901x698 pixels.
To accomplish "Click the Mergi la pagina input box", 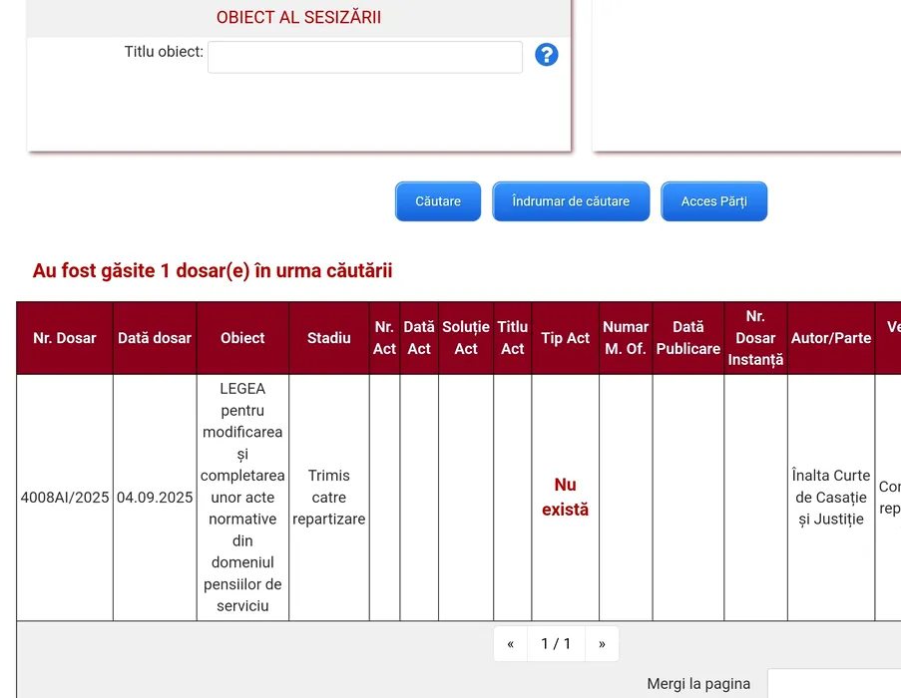I will pyautogui.click(x=833, y=684).
